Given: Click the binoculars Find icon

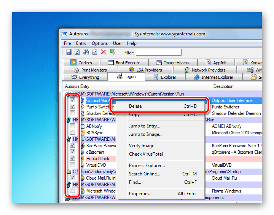Looking at the screenshot, I should (x=86, y=52).
